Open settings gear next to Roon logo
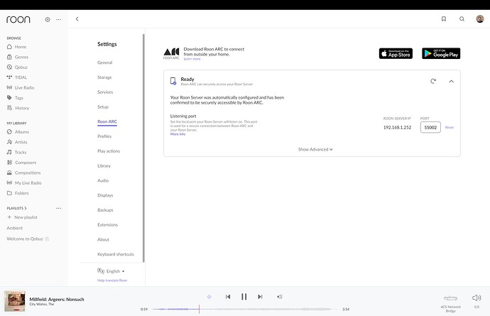490x316 pixels. [48, 19]
